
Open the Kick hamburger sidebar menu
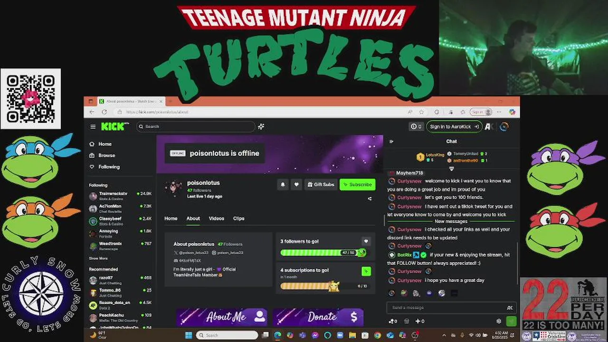click(93, 126)
